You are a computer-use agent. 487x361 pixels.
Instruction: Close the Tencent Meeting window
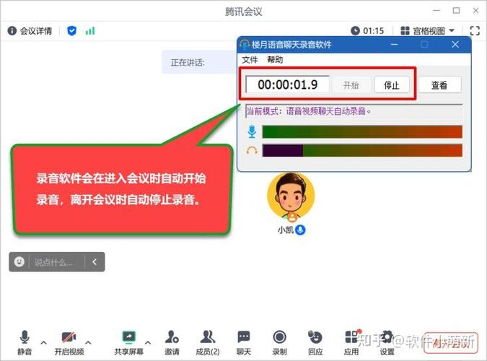476,11
